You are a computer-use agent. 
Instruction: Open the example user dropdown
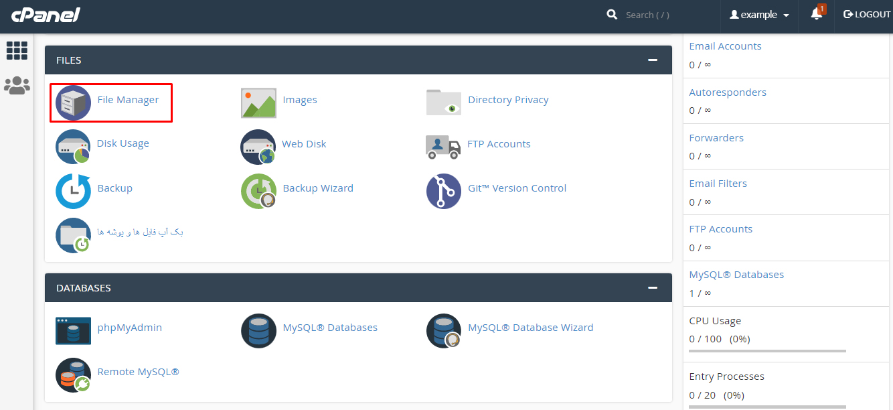coord(759,15)
